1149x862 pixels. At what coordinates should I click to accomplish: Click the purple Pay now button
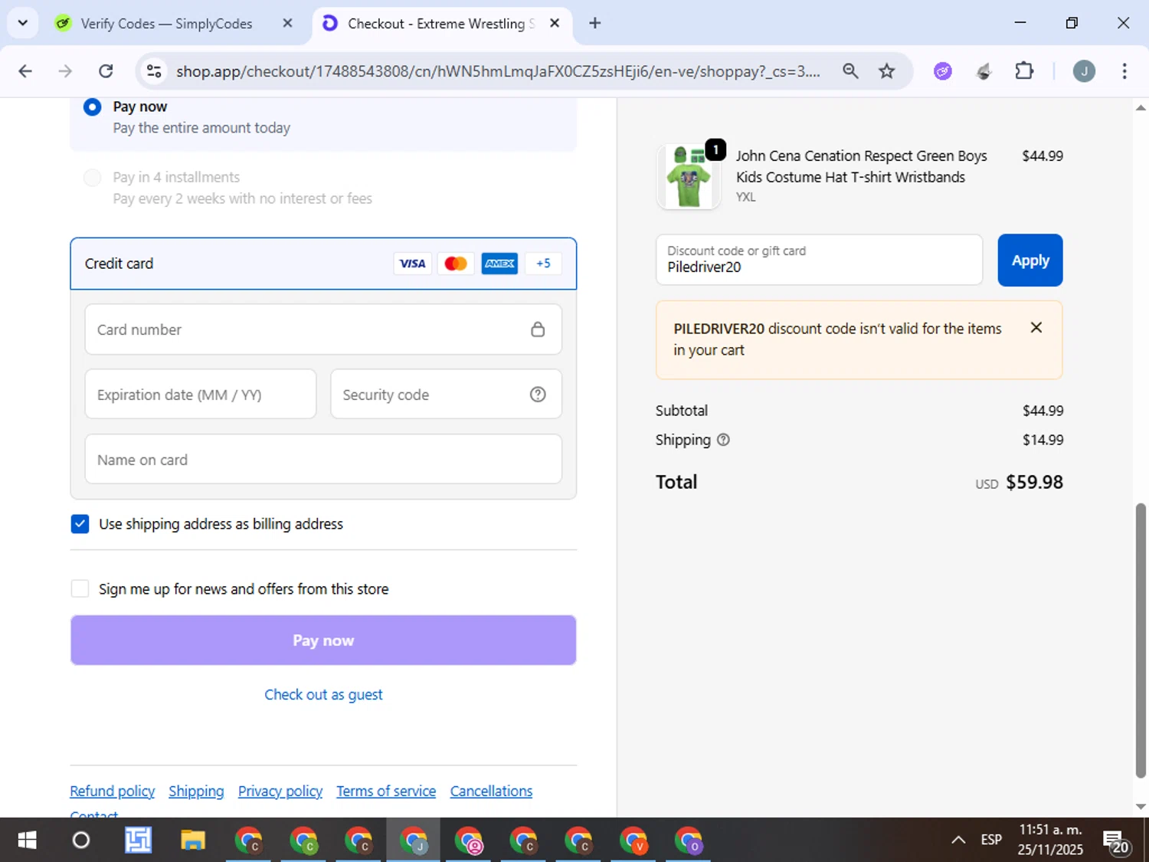point(323,641)
